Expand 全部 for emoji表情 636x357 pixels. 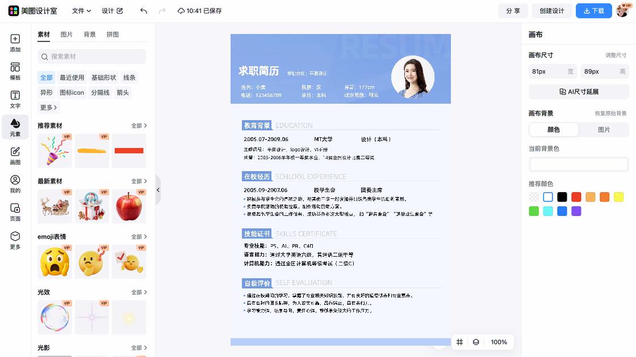139,236
